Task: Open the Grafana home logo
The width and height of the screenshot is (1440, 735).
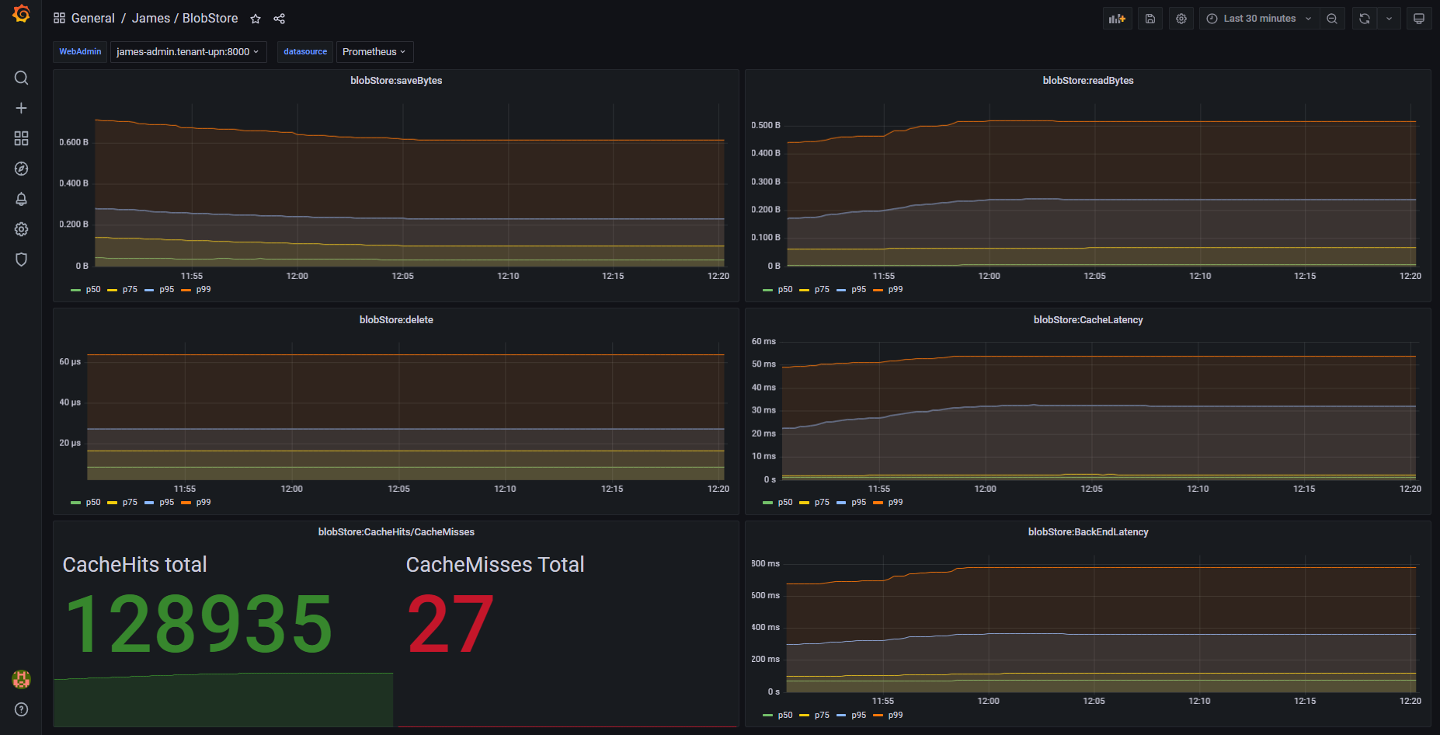Action: point(21,14)
